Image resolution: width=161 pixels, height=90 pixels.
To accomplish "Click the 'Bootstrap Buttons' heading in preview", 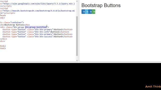I will click(101, 5).
